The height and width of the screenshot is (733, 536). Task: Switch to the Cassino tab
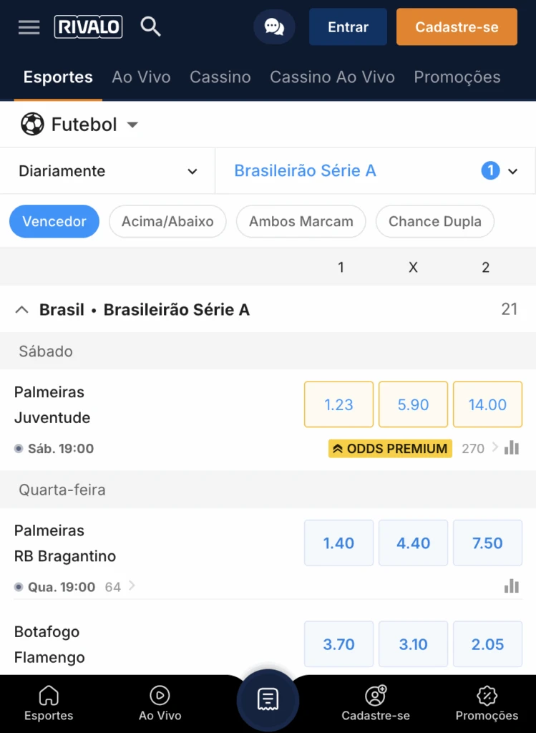220,77
